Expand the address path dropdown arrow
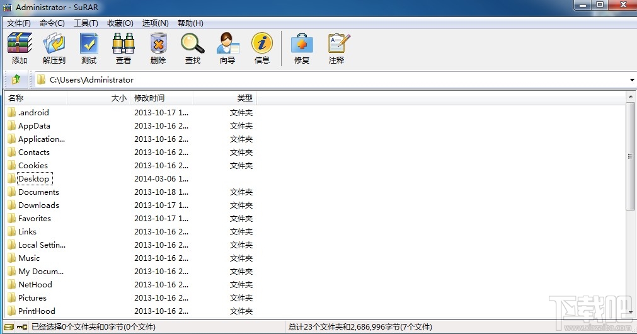Viewport: 637px width, 334px height. [632, 79]
